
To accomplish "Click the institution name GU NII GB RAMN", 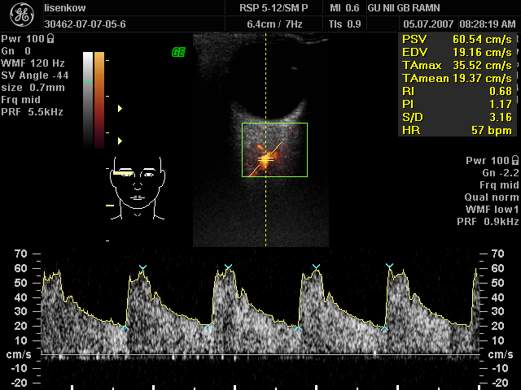I will coord(404,8).
